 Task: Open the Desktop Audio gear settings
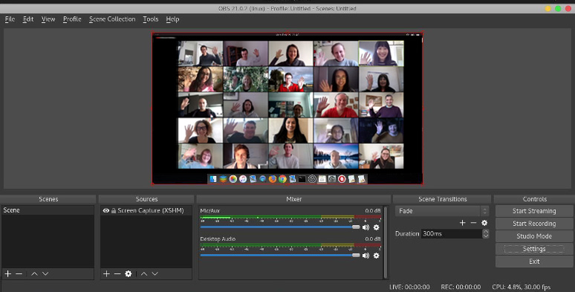point(376,256)
